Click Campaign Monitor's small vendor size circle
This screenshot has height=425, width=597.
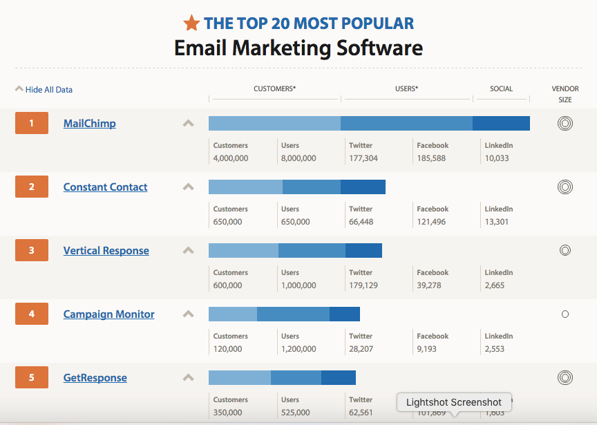[x=565, y=314]
